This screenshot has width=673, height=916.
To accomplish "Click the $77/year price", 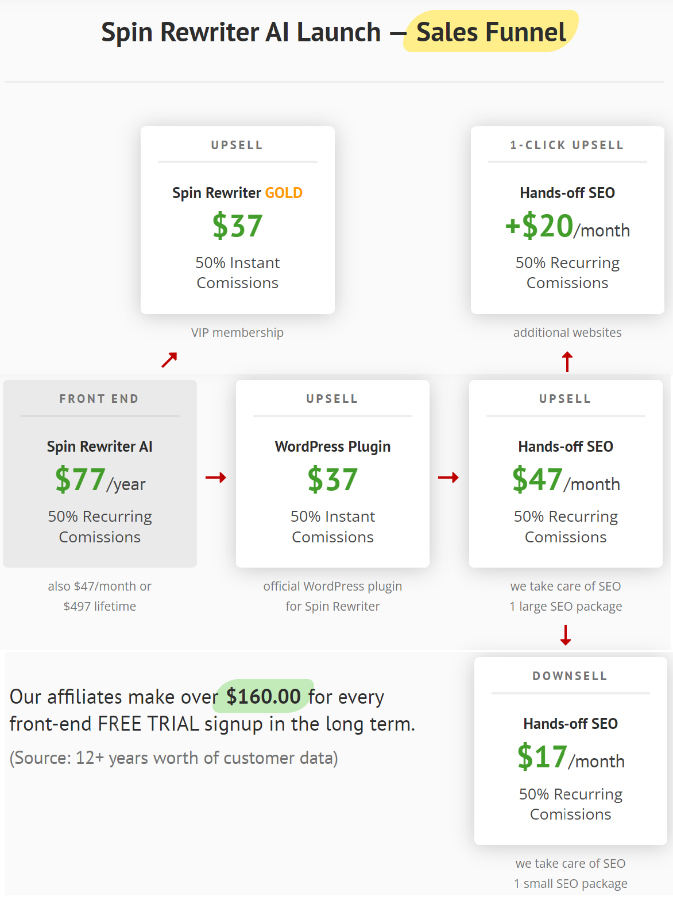I will [x=100, y=480].
